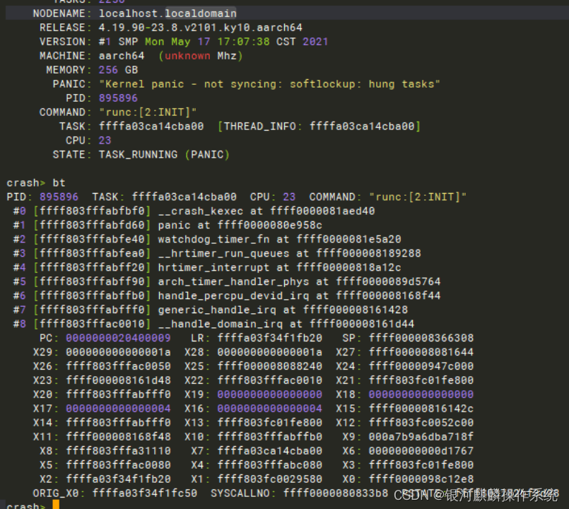Select X25 value ffff000008088240
Viewport: 569px width, 509px height.
pos(269,366)
